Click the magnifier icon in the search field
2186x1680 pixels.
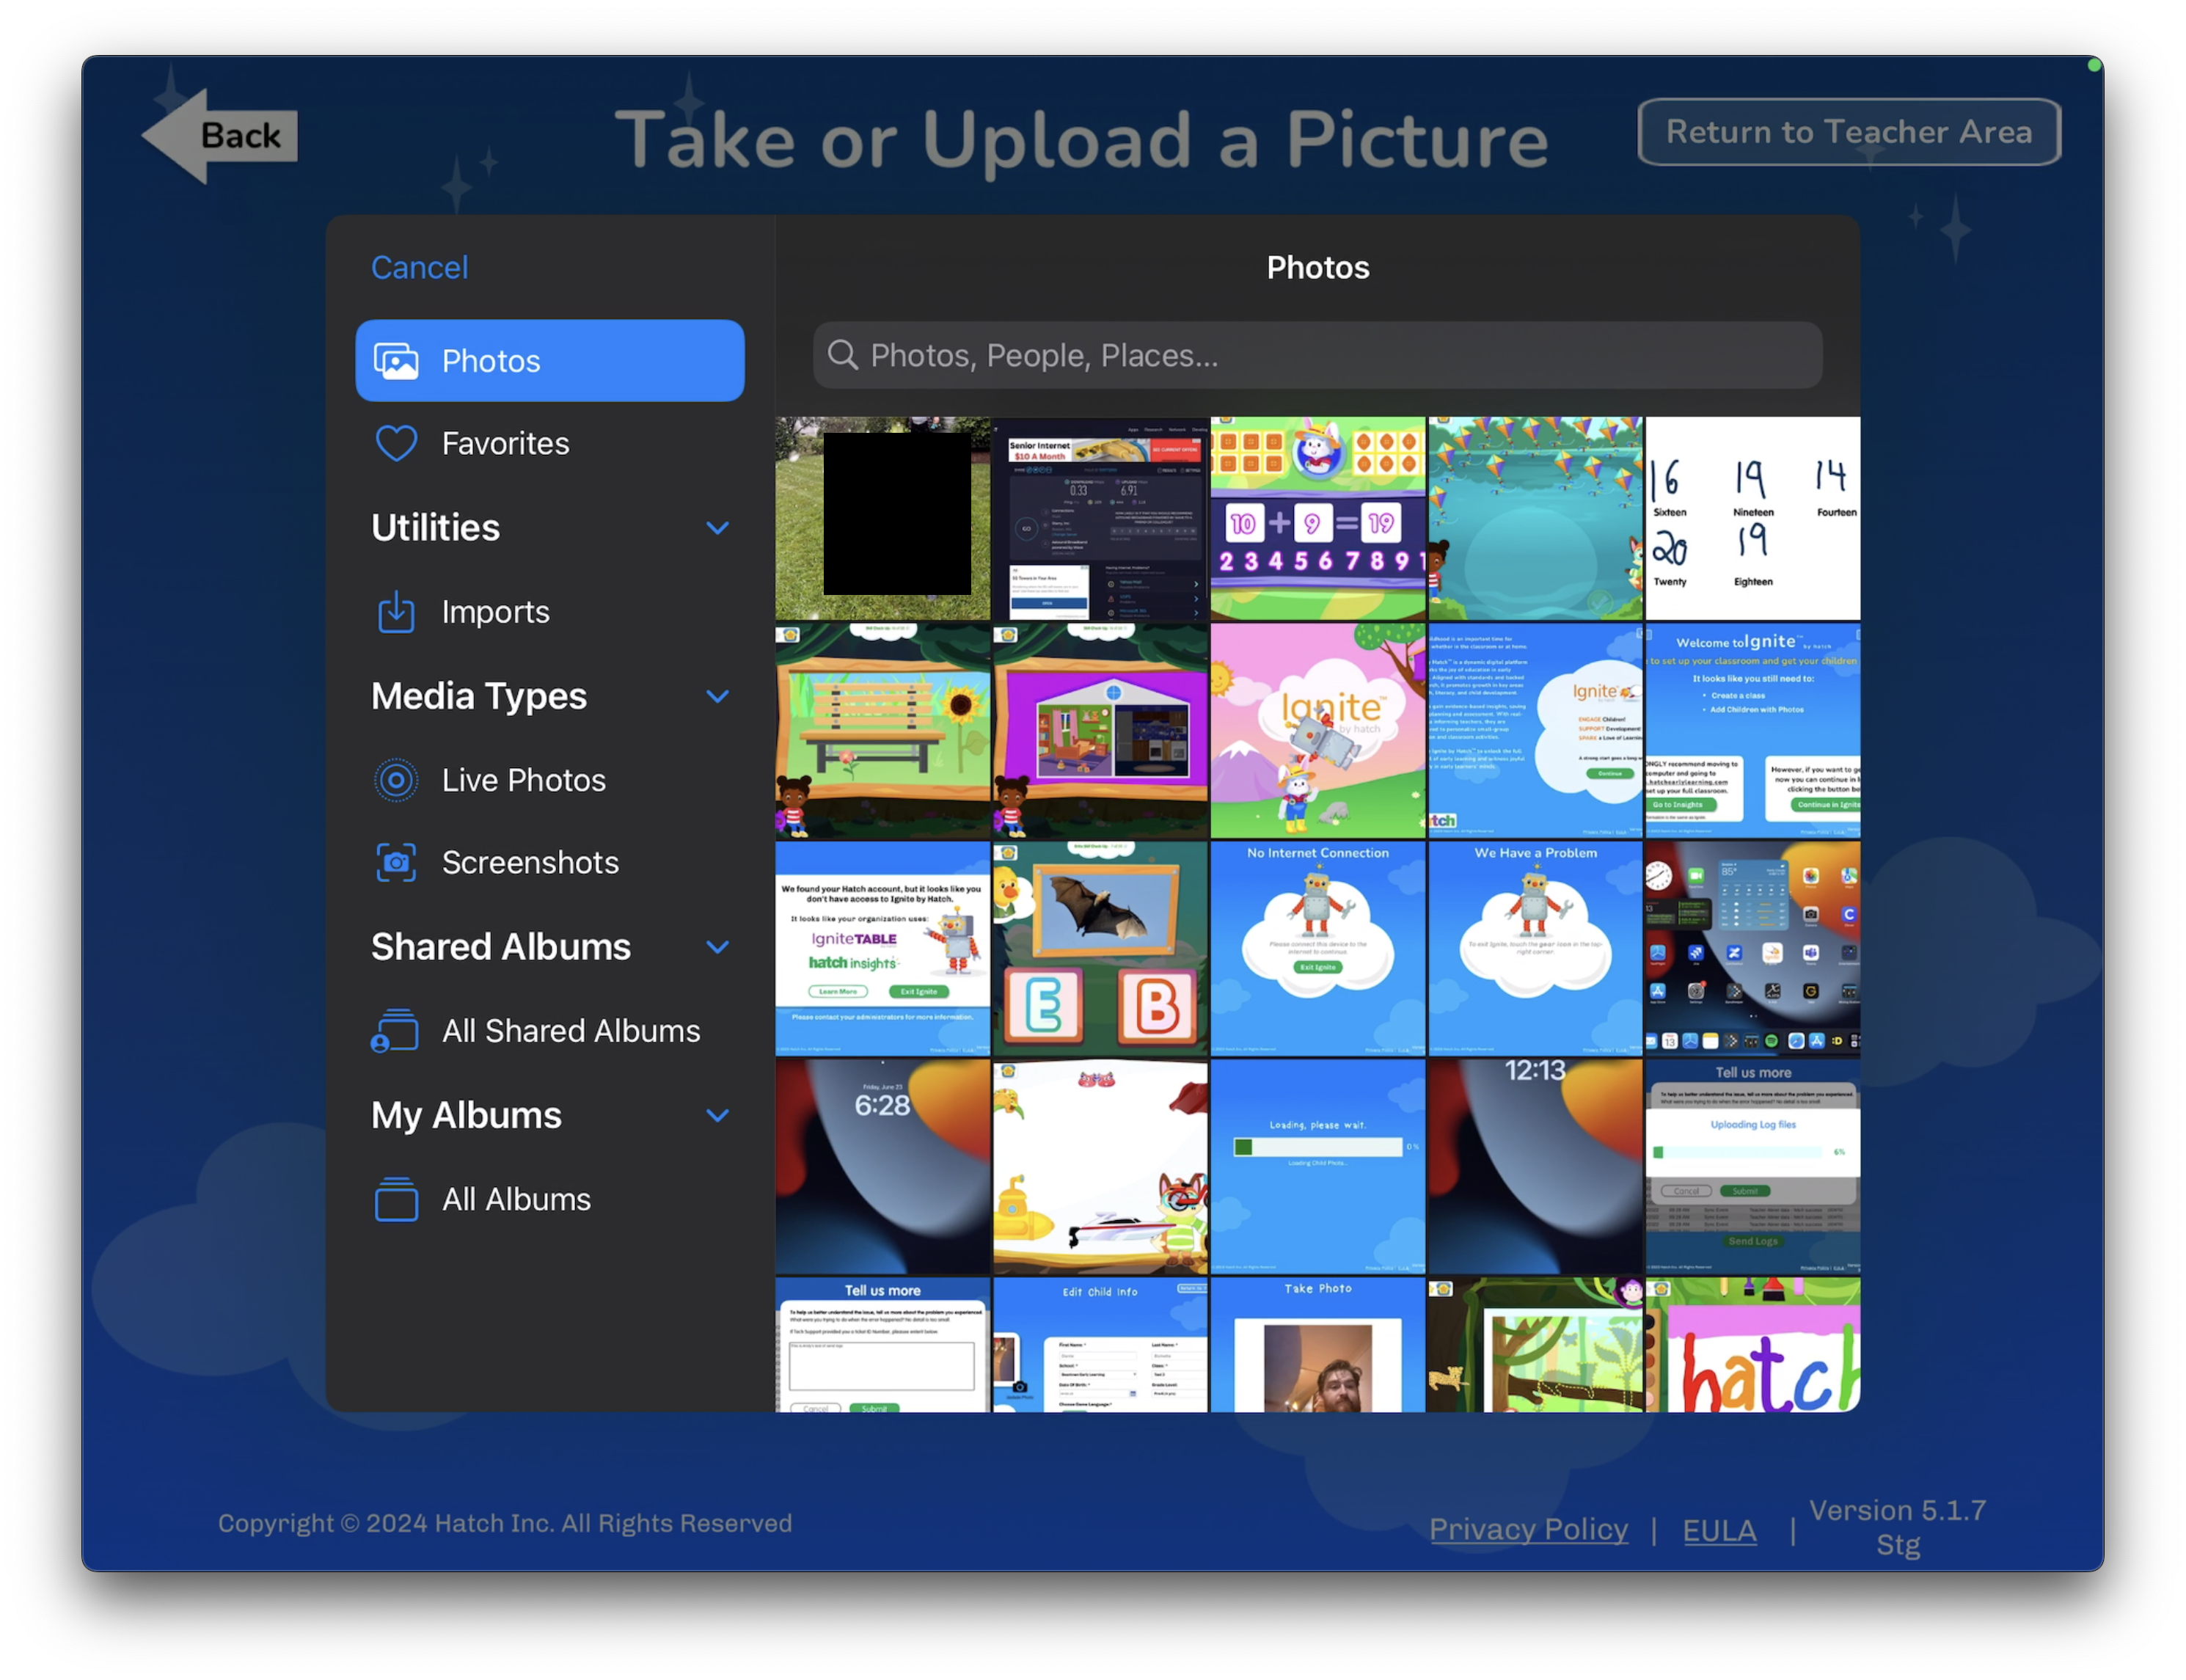[843, 355]
